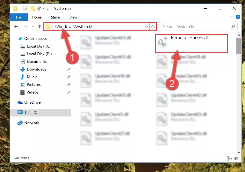Image resolution: width=245 pixels, height=172 pixels.
Task: Select Network in the navigation pane
Action: tap(32, 123)
